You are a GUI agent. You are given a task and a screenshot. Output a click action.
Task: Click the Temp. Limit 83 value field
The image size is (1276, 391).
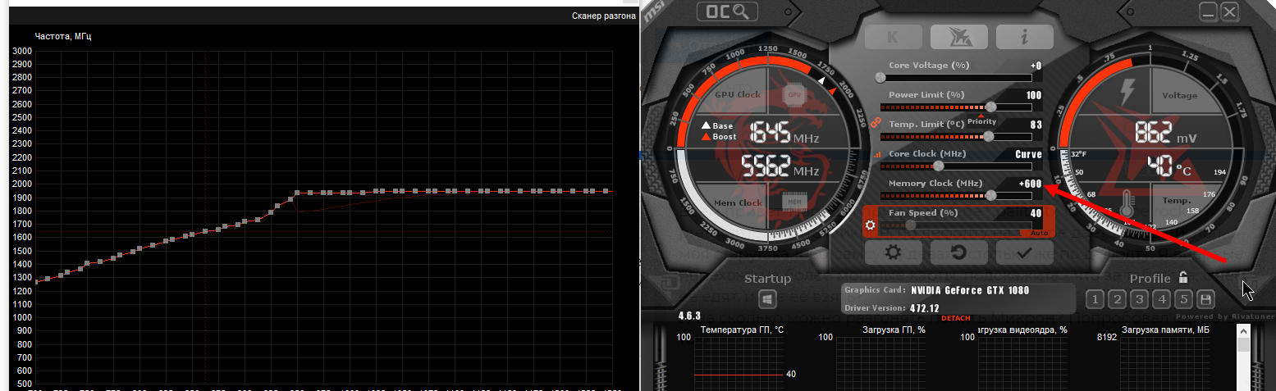(1036, 125)
